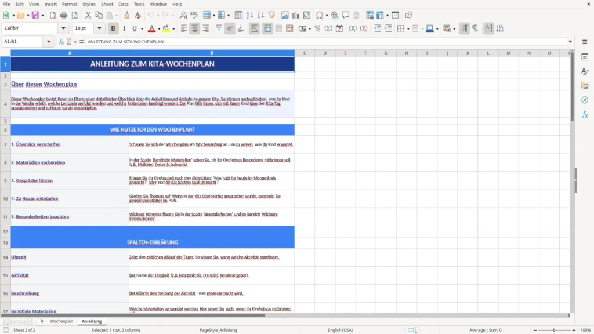
Task: Toggle Center Vertically alignment
Action: click(x=230, y=28)
